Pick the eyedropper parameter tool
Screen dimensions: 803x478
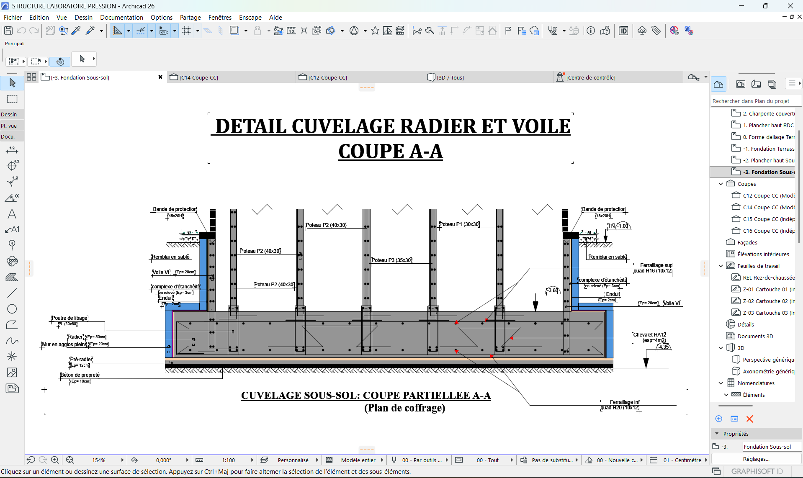click(x=76, y=31)
